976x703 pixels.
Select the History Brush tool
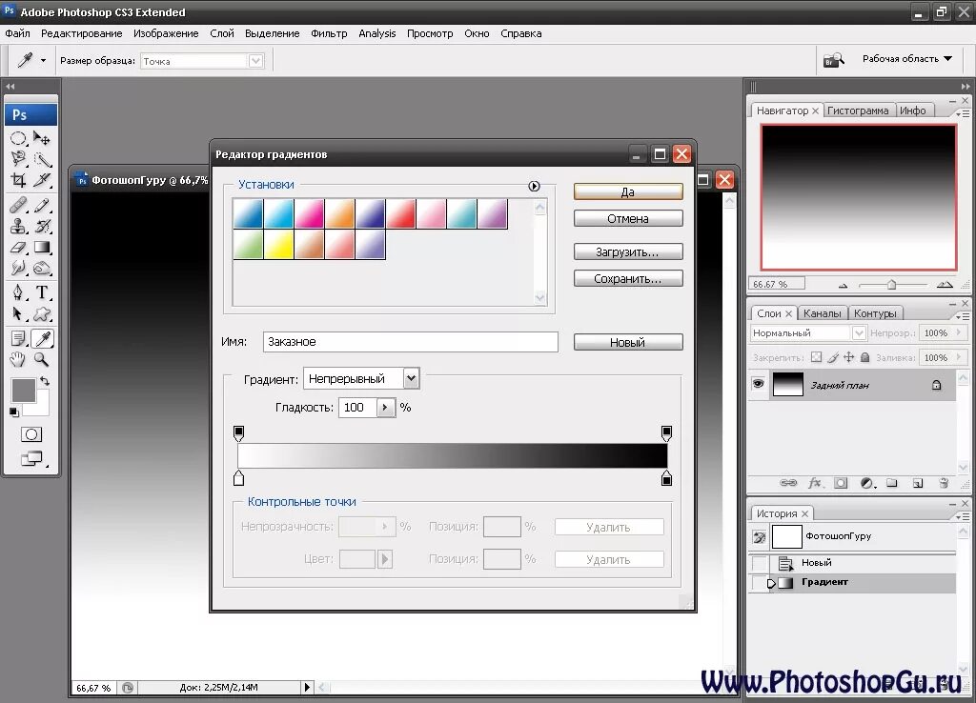tap(42, 226)
